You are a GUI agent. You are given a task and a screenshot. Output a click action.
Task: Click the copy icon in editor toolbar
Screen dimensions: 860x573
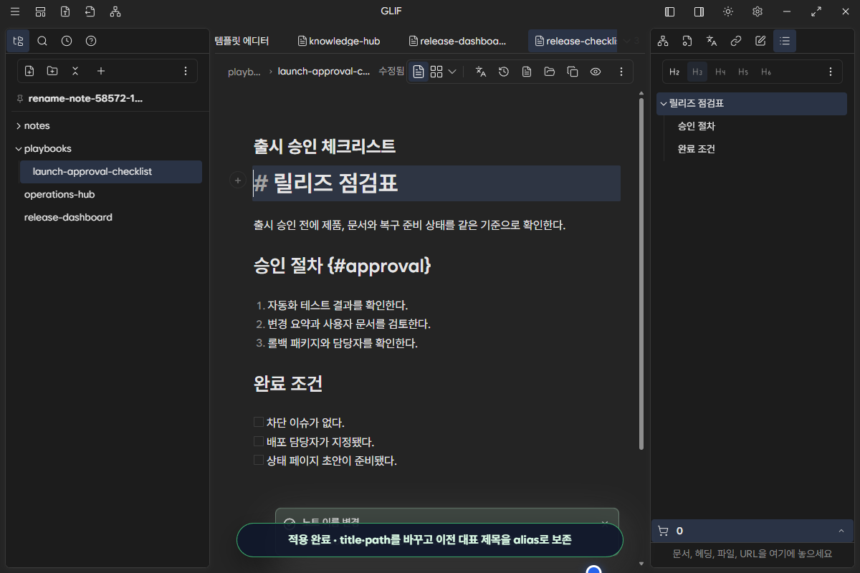pos(573,72)
